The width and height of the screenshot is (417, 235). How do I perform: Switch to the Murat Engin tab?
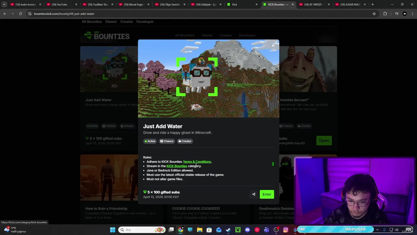click(134, 5)
